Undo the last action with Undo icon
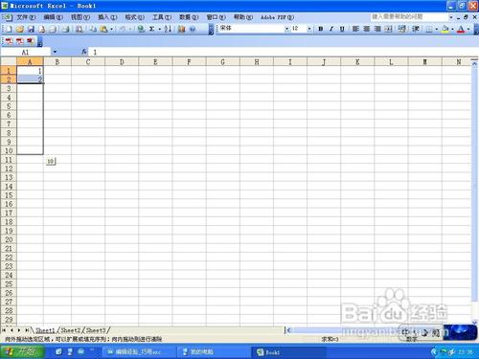The image size is (479, 359). 123,29
